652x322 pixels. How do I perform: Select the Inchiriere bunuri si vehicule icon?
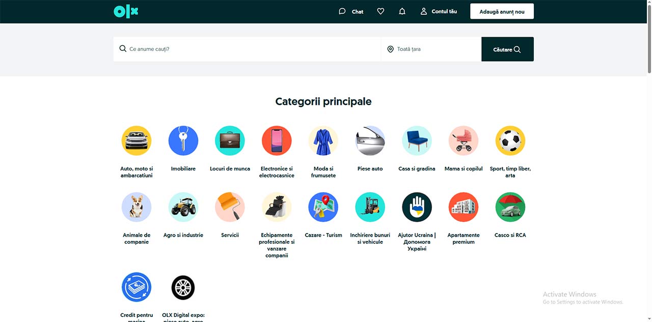click(x=370, y=207)
